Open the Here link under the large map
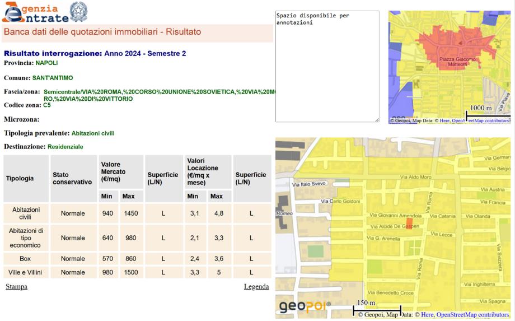Image resolution: width=515 pixels, height=321 pixels. coord(427,315)
